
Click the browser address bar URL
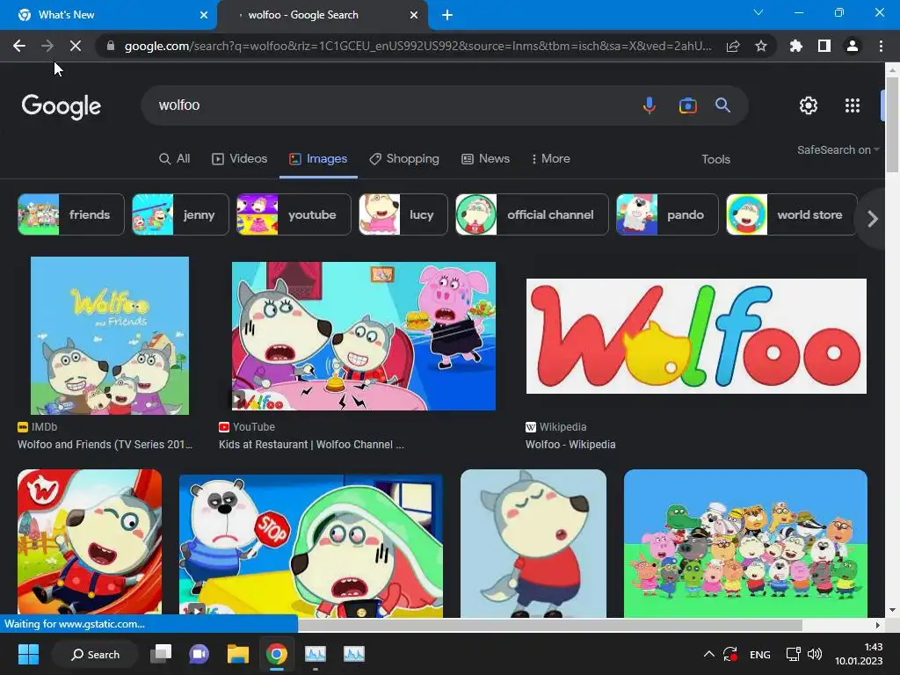[417, 46]
